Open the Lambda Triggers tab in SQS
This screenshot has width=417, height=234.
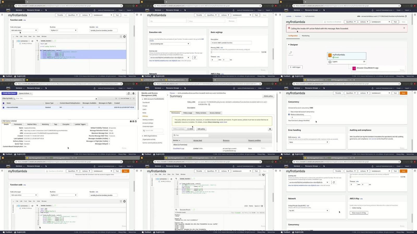(x=80, y=124)
